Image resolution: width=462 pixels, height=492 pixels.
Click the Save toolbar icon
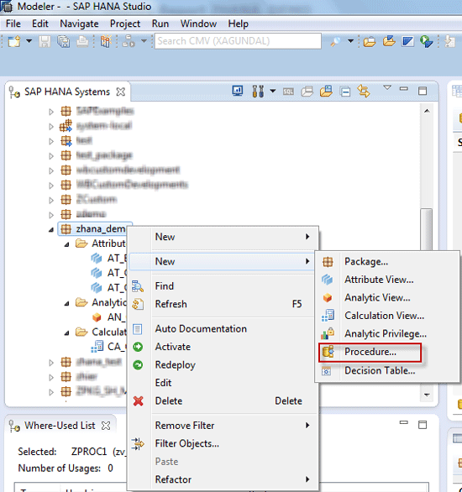coord(45,41)
